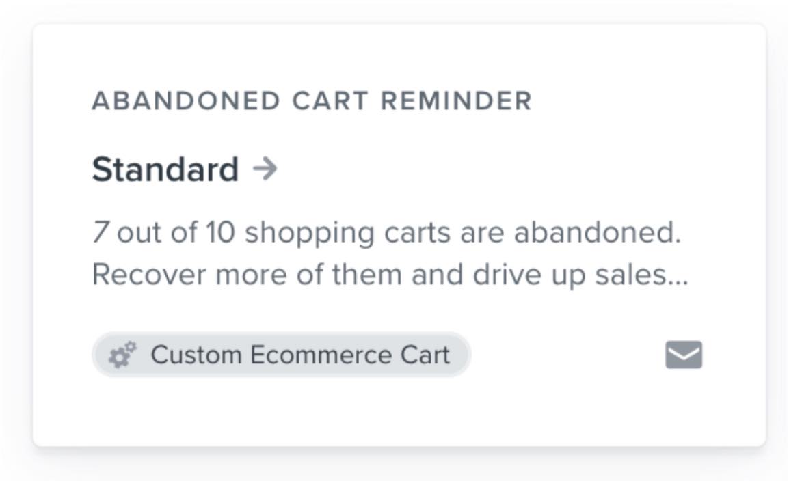Screen dimensions: 789x481
Task: Click the mail icon at the card's bottom right
Action: click(683, 354)
